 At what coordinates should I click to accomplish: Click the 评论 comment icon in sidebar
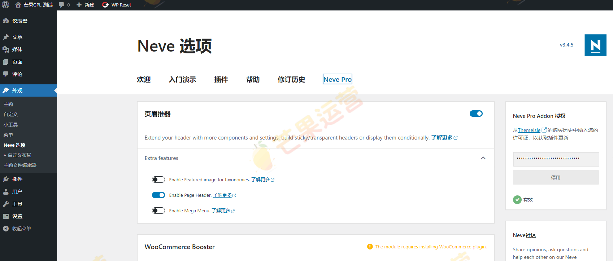6,74
